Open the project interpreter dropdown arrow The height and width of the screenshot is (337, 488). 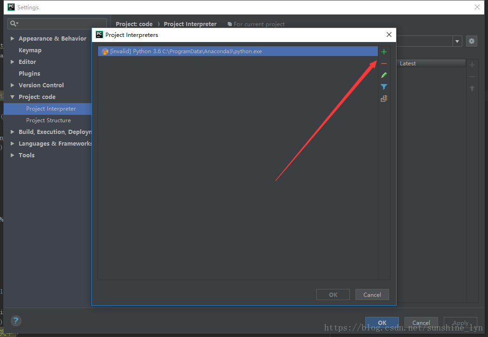point(457,41)
